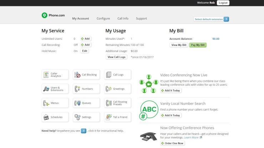Viewport: 264px width, 148px height.
Task: Click the Now Offering Conference Phones heading
Action: point(187,128)
